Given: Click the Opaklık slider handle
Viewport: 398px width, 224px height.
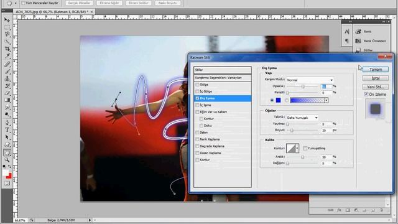Looking at the screenshot, I should pyautogui.click(x=303, y=86).
